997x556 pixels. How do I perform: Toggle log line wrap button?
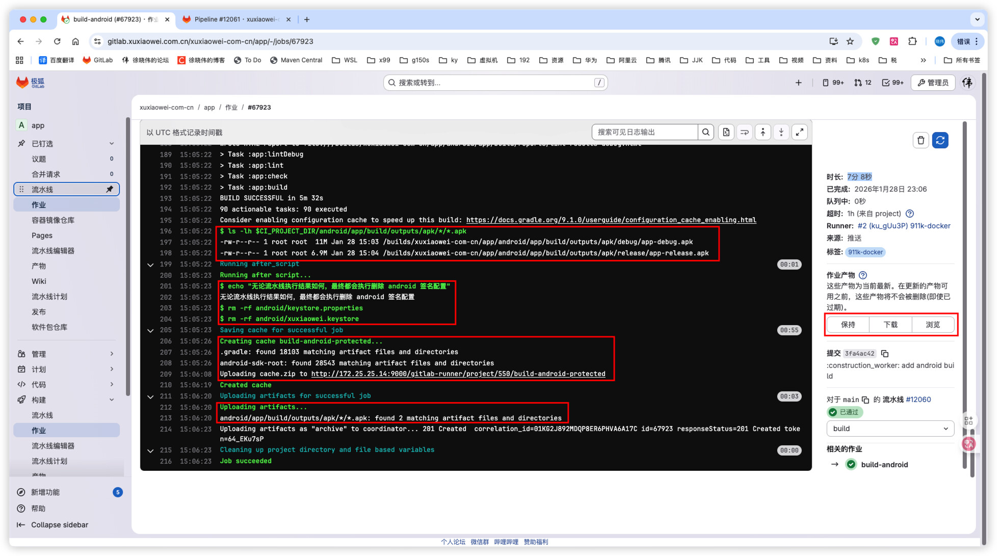[x=744, y=133]
